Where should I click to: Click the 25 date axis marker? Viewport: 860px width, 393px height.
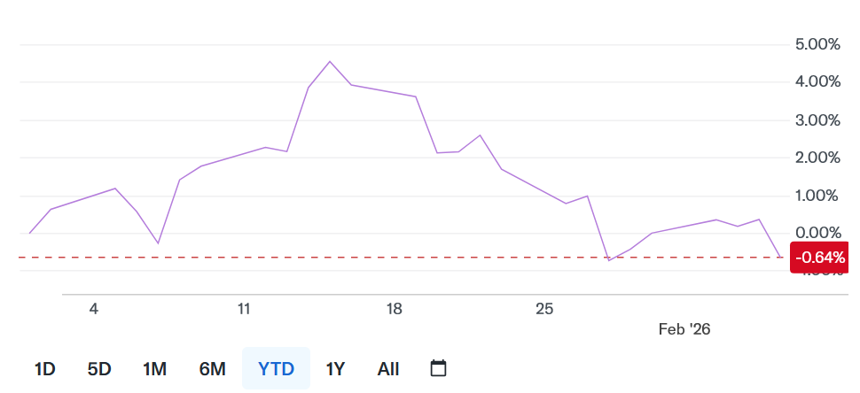[544, 309]
